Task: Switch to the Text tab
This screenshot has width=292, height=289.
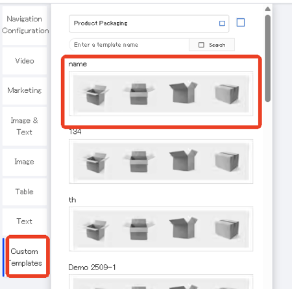Action: (25, 221)
